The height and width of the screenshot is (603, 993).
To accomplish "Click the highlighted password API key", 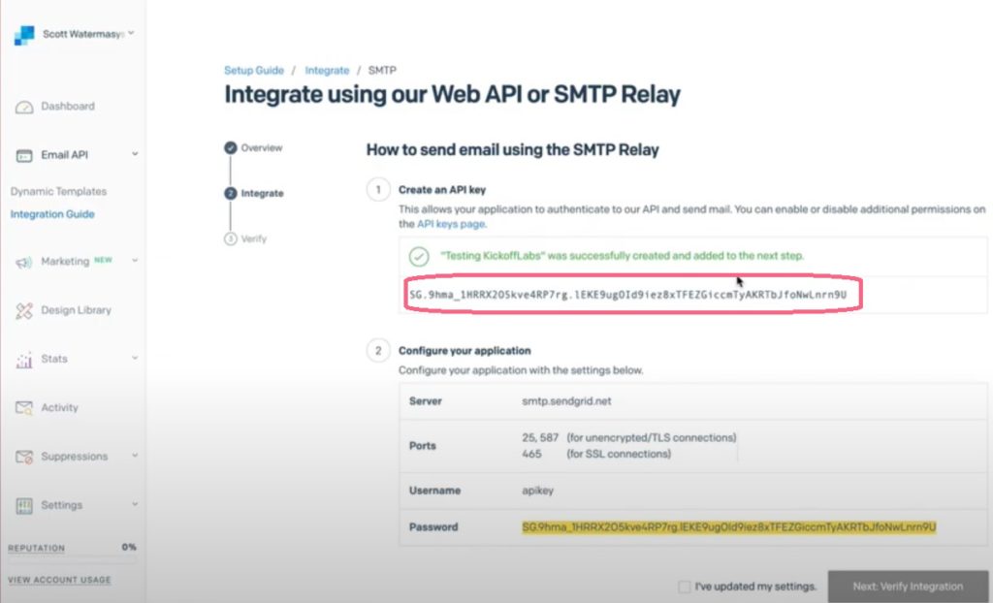I will pyautogui.click(x=729, y=527).
